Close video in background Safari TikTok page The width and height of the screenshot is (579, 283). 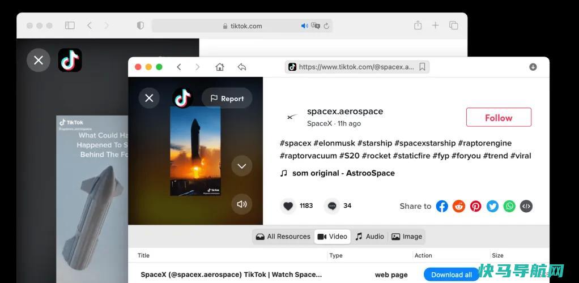coord(39,60)
